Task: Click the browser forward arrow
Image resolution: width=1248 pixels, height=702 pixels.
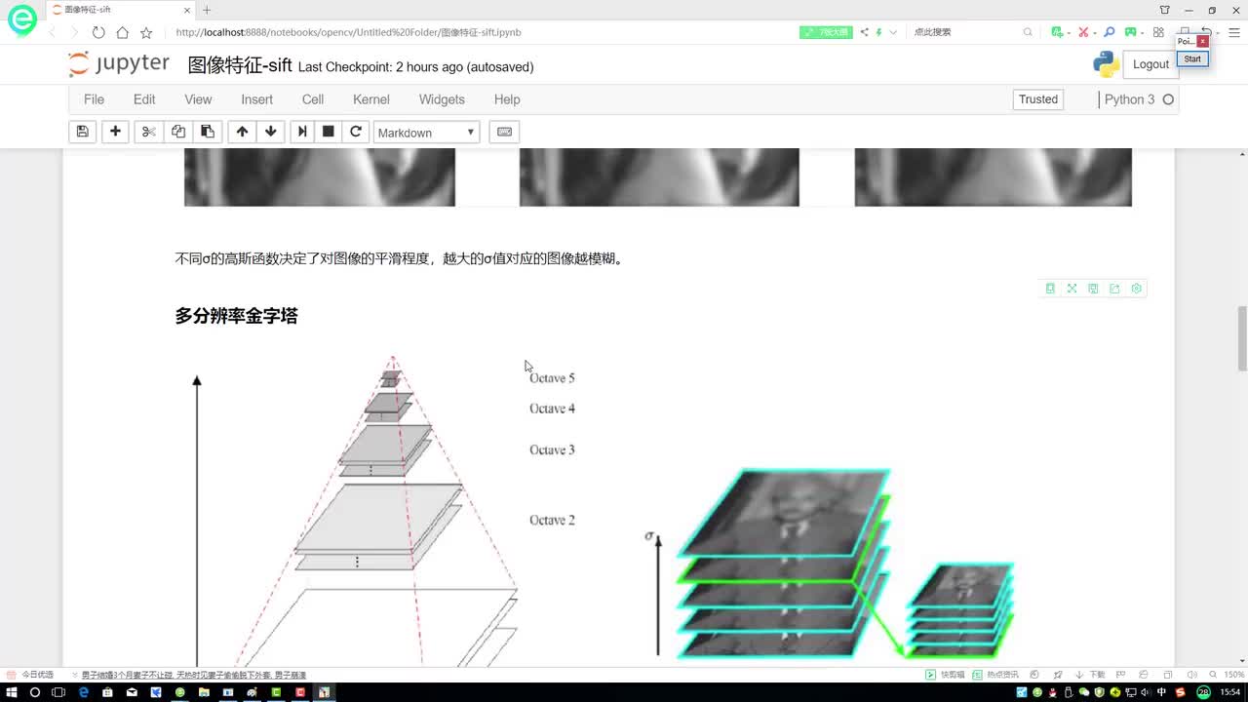Action: (x=75, y=32)
